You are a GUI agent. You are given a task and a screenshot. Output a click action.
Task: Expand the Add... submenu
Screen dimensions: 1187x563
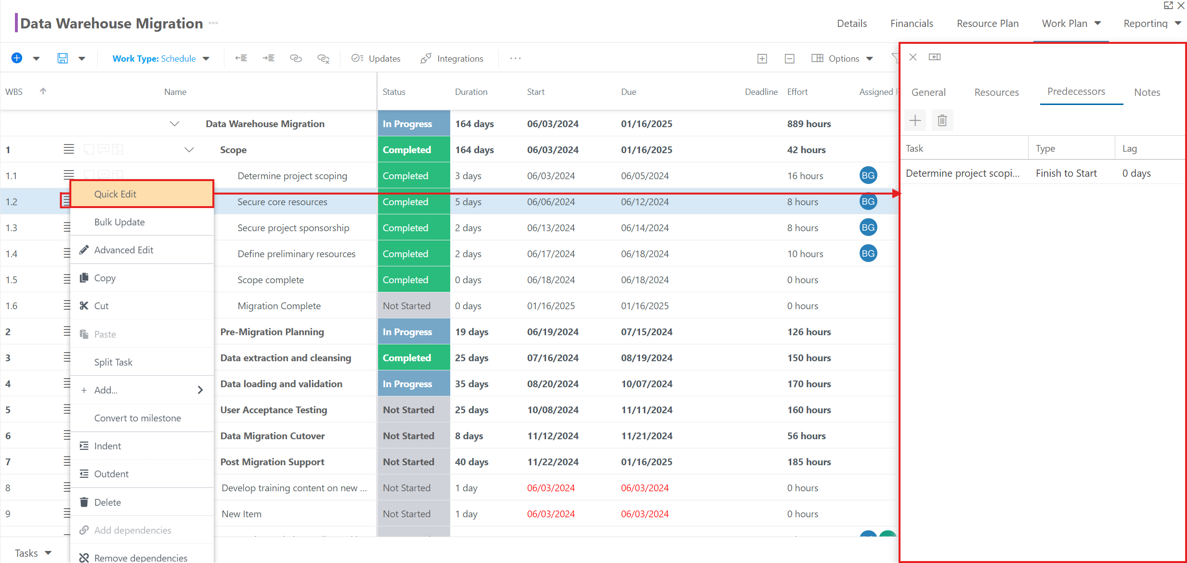coord(142,390)
